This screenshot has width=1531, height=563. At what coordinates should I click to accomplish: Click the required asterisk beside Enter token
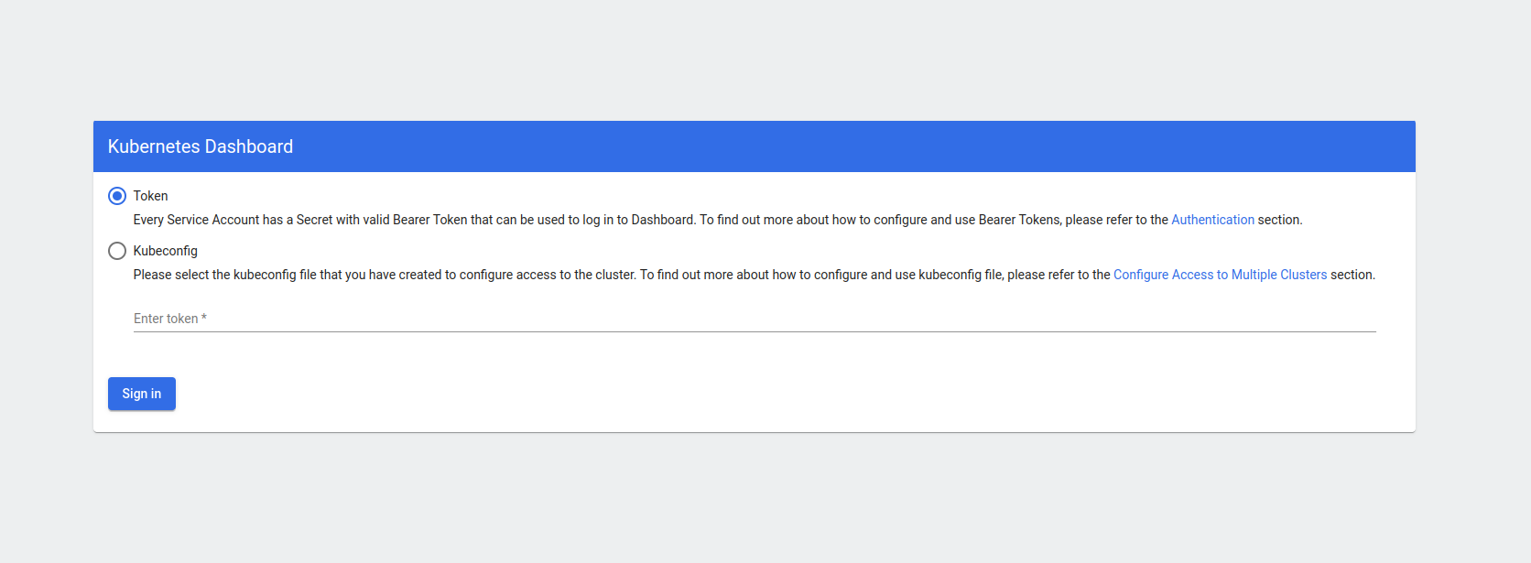[204, 318]
